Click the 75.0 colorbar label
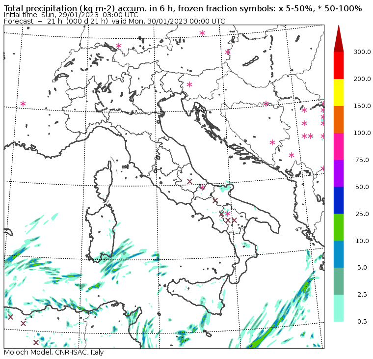 coord(362,160)
